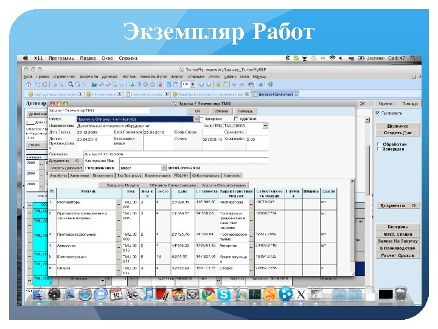Open lookup button in Противогазовые module row
Image resolution: width=438 pixels, height=329 pixels.
119,236
